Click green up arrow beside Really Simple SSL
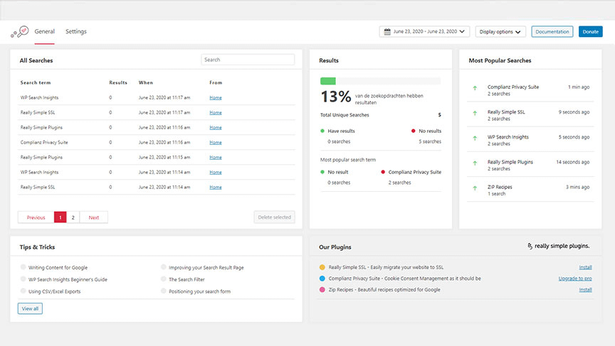 475,113
